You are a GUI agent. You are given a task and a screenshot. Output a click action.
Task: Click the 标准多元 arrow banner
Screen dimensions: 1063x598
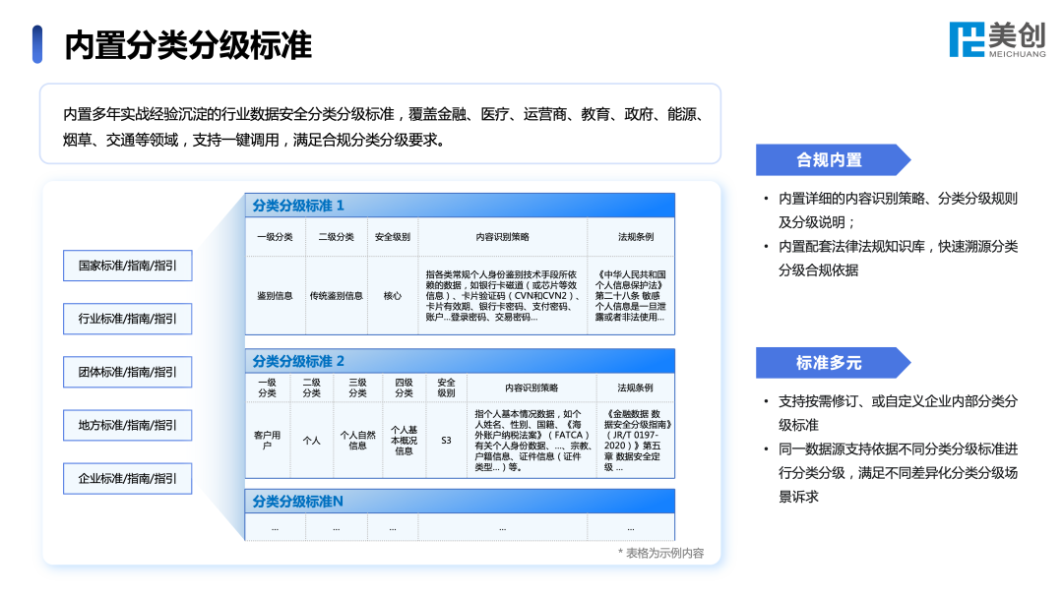(830, 362)
